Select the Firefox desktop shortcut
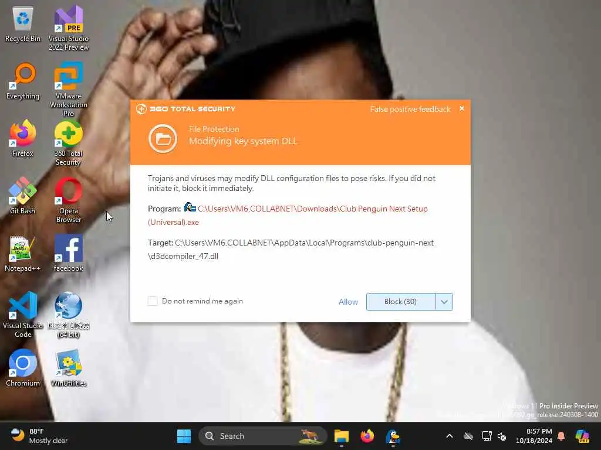Screen dimensions: 601x450 [x=23, y=138]
